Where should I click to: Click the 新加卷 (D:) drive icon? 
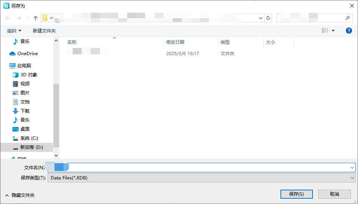point(15,148)
